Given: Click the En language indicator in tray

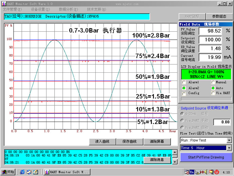Looking at the screenshot, I should click(x=192, y=172).
